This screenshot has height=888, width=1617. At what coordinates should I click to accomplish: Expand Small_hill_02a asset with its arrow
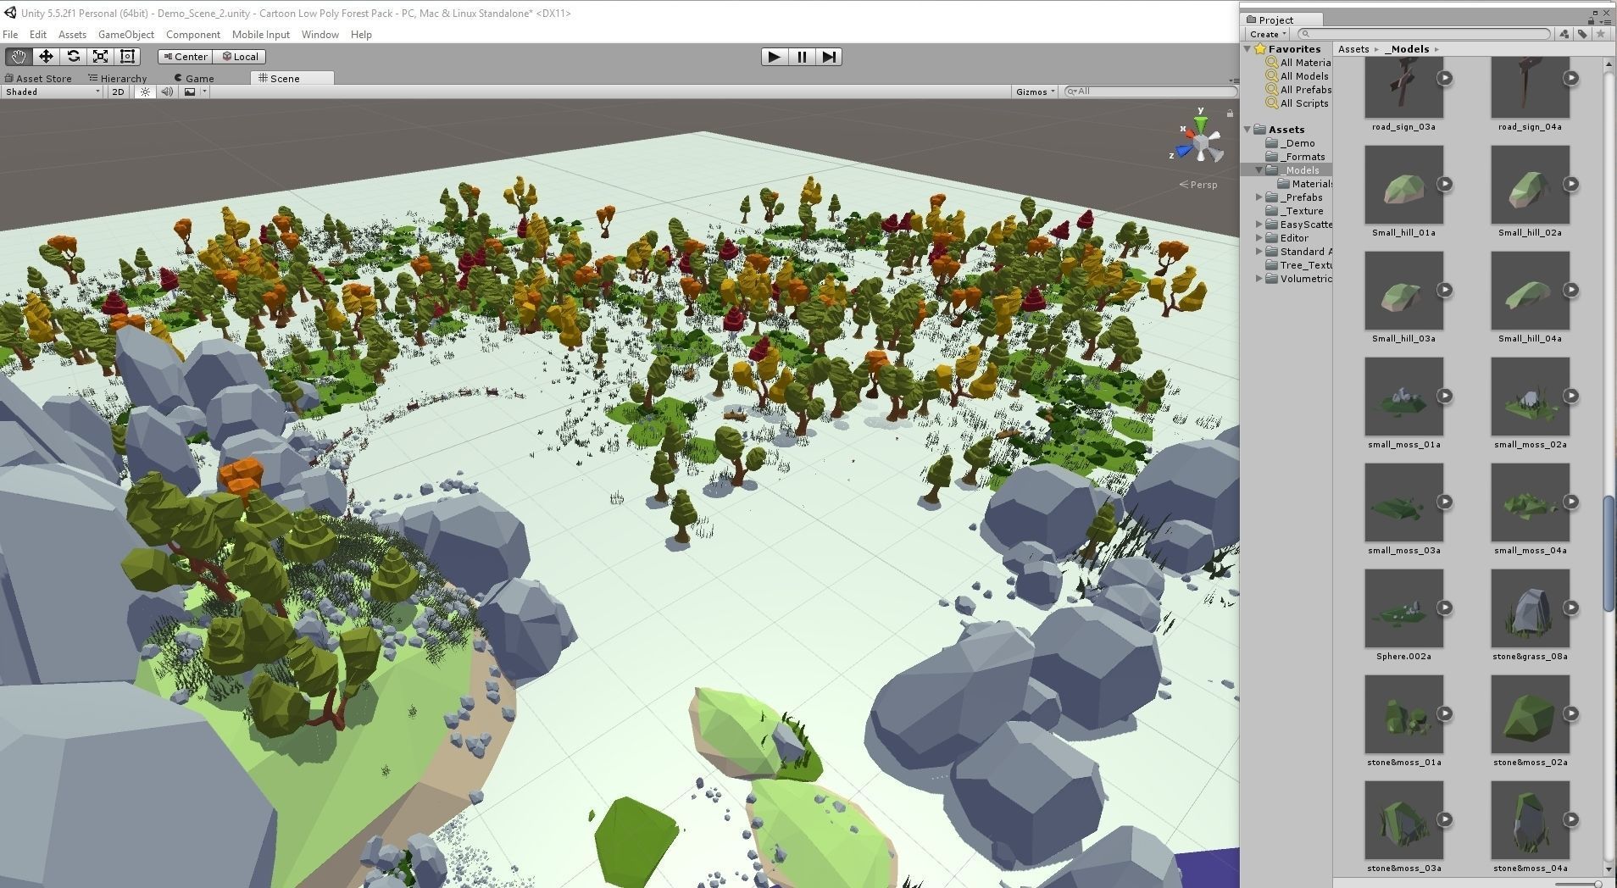click(x=1571, y=184)
